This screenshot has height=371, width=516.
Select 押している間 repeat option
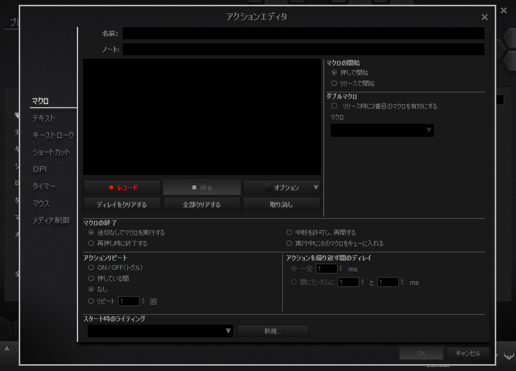91,279
